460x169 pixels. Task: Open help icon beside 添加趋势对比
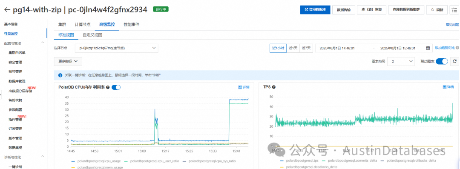457,48
